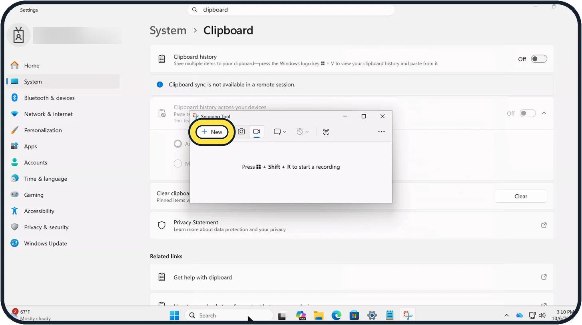The height and width of the screenshot is (325, 582).
Task: Launch Microsoft 365 Copilot from taskbar
Action: (301, 315)
